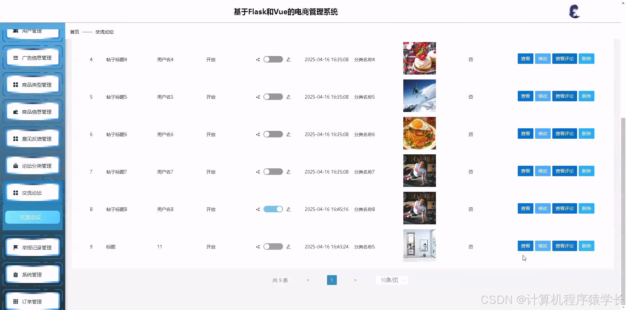Click the edit pencil icon in row 6
This screenshot has height=310, width=626.
pos(289,134)
